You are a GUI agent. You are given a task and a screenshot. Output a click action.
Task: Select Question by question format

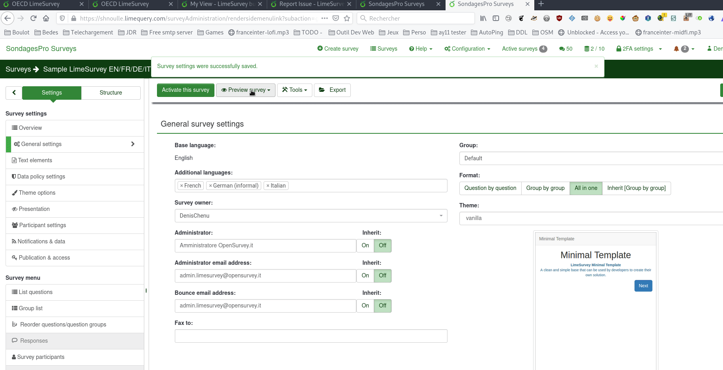pyautogui.click(x=490, y=188)
